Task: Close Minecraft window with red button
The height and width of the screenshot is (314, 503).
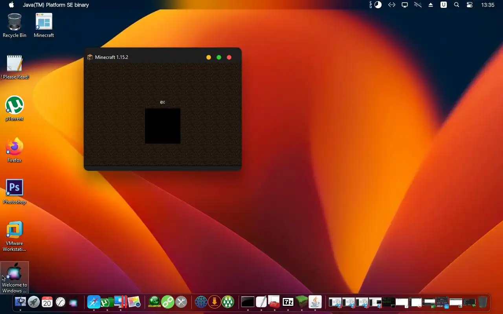Action: click(x=229, y=57)
